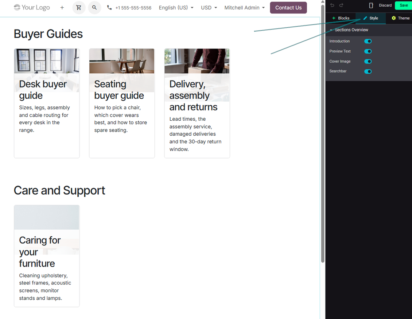Click the 'Lead times, the assembly service' text

(195, 134)
